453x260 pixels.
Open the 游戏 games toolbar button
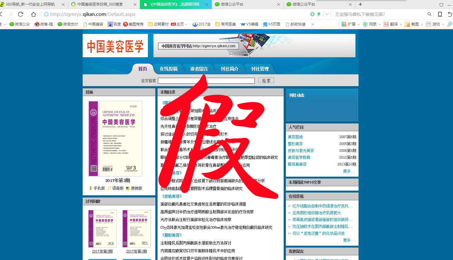(433, 24)
